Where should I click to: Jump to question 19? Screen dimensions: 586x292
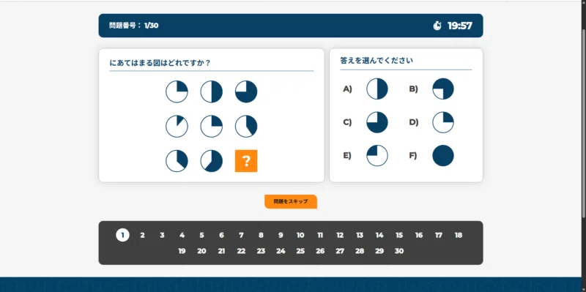click(x=182, y=251)
